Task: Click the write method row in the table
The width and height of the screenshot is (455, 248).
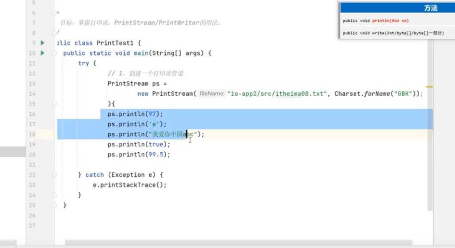Action: [x=393, y=33]
